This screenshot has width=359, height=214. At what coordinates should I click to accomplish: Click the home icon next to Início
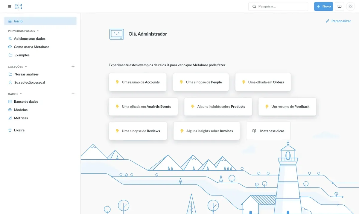(10, 21)
